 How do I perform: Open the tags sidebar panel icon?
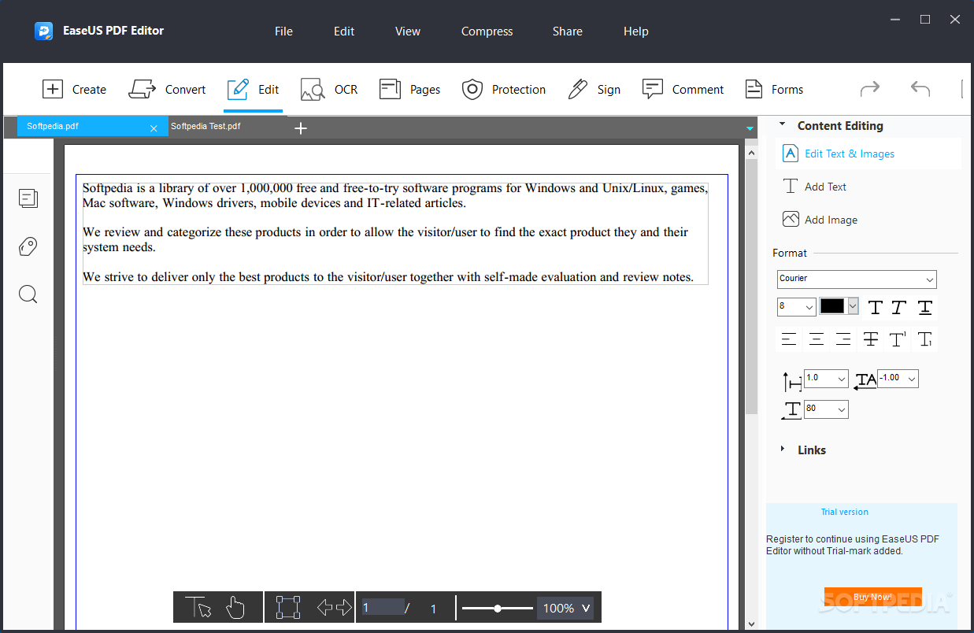pyautogui.click(x=28, y=246)
